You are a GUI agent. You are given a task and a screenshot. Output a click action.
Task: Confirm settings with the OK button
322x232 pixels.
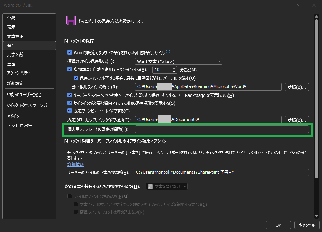point(278,225)
